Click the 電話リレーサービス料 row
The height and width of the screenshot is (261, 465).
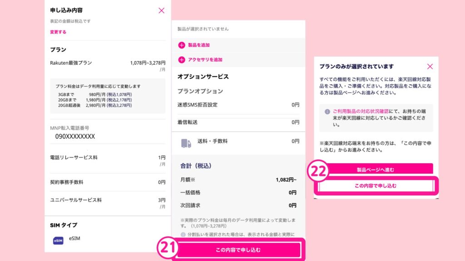point(108,160)
